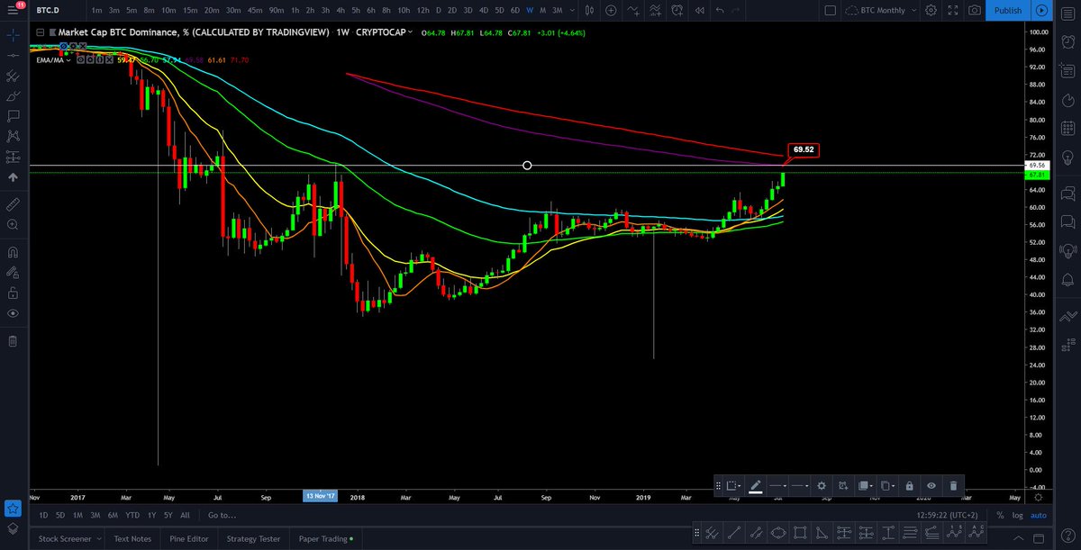
Task: Open the icons and arrows tool
Action: pos(13,178)
